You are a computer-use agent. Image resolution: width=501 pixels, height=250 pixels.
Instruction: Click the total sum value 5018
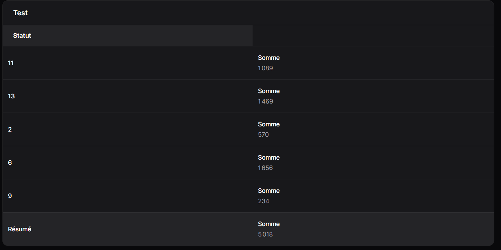265,234
